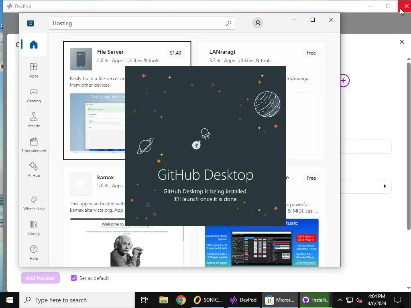The height and width of the screenshot is (308, 411).
Task: Open Help in Store sidebar
Action: 34,253
